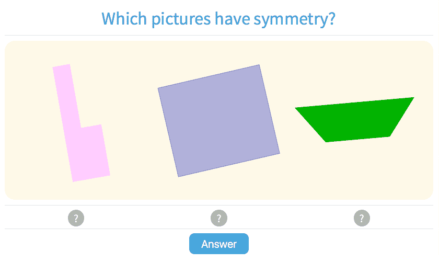Mark the green shape's symmetry indicator
The width and height of the screenshot is (439, 262).
[x=362, y=218]
